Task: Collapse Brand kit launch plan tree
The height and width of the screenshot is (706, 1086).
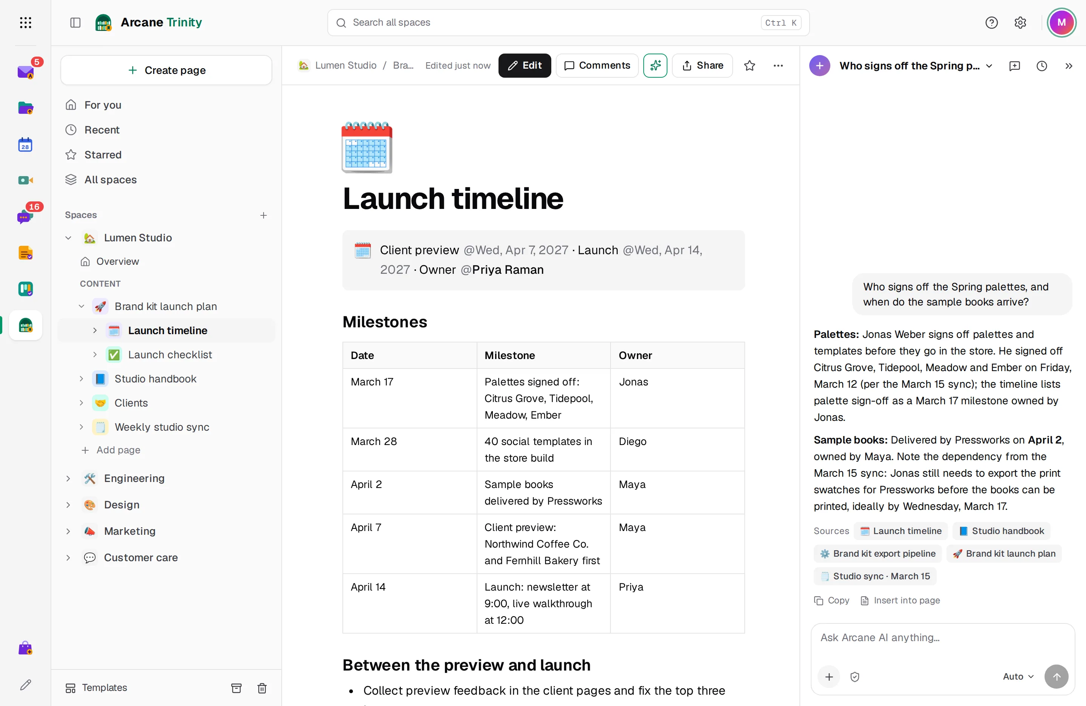Action: coord(81,306)
